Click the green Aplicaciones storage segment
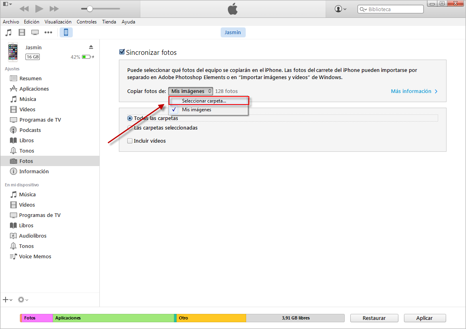Image resolution: width=466 pixels, height=329 pixels. (114, 318)
